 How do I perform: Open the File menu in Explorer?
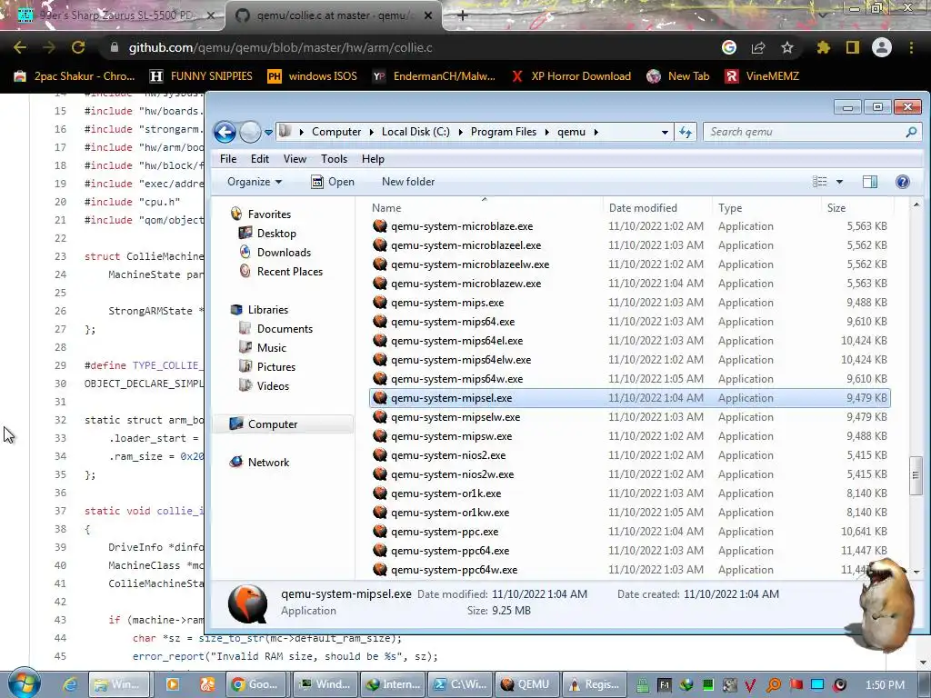(x=228, y=158)
